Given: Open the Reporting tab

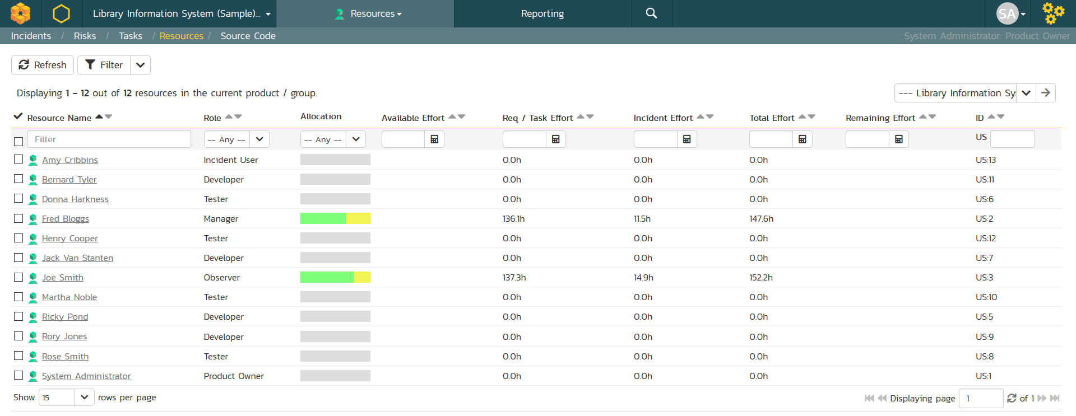Looking at the screenshot, I should [542, 13].
